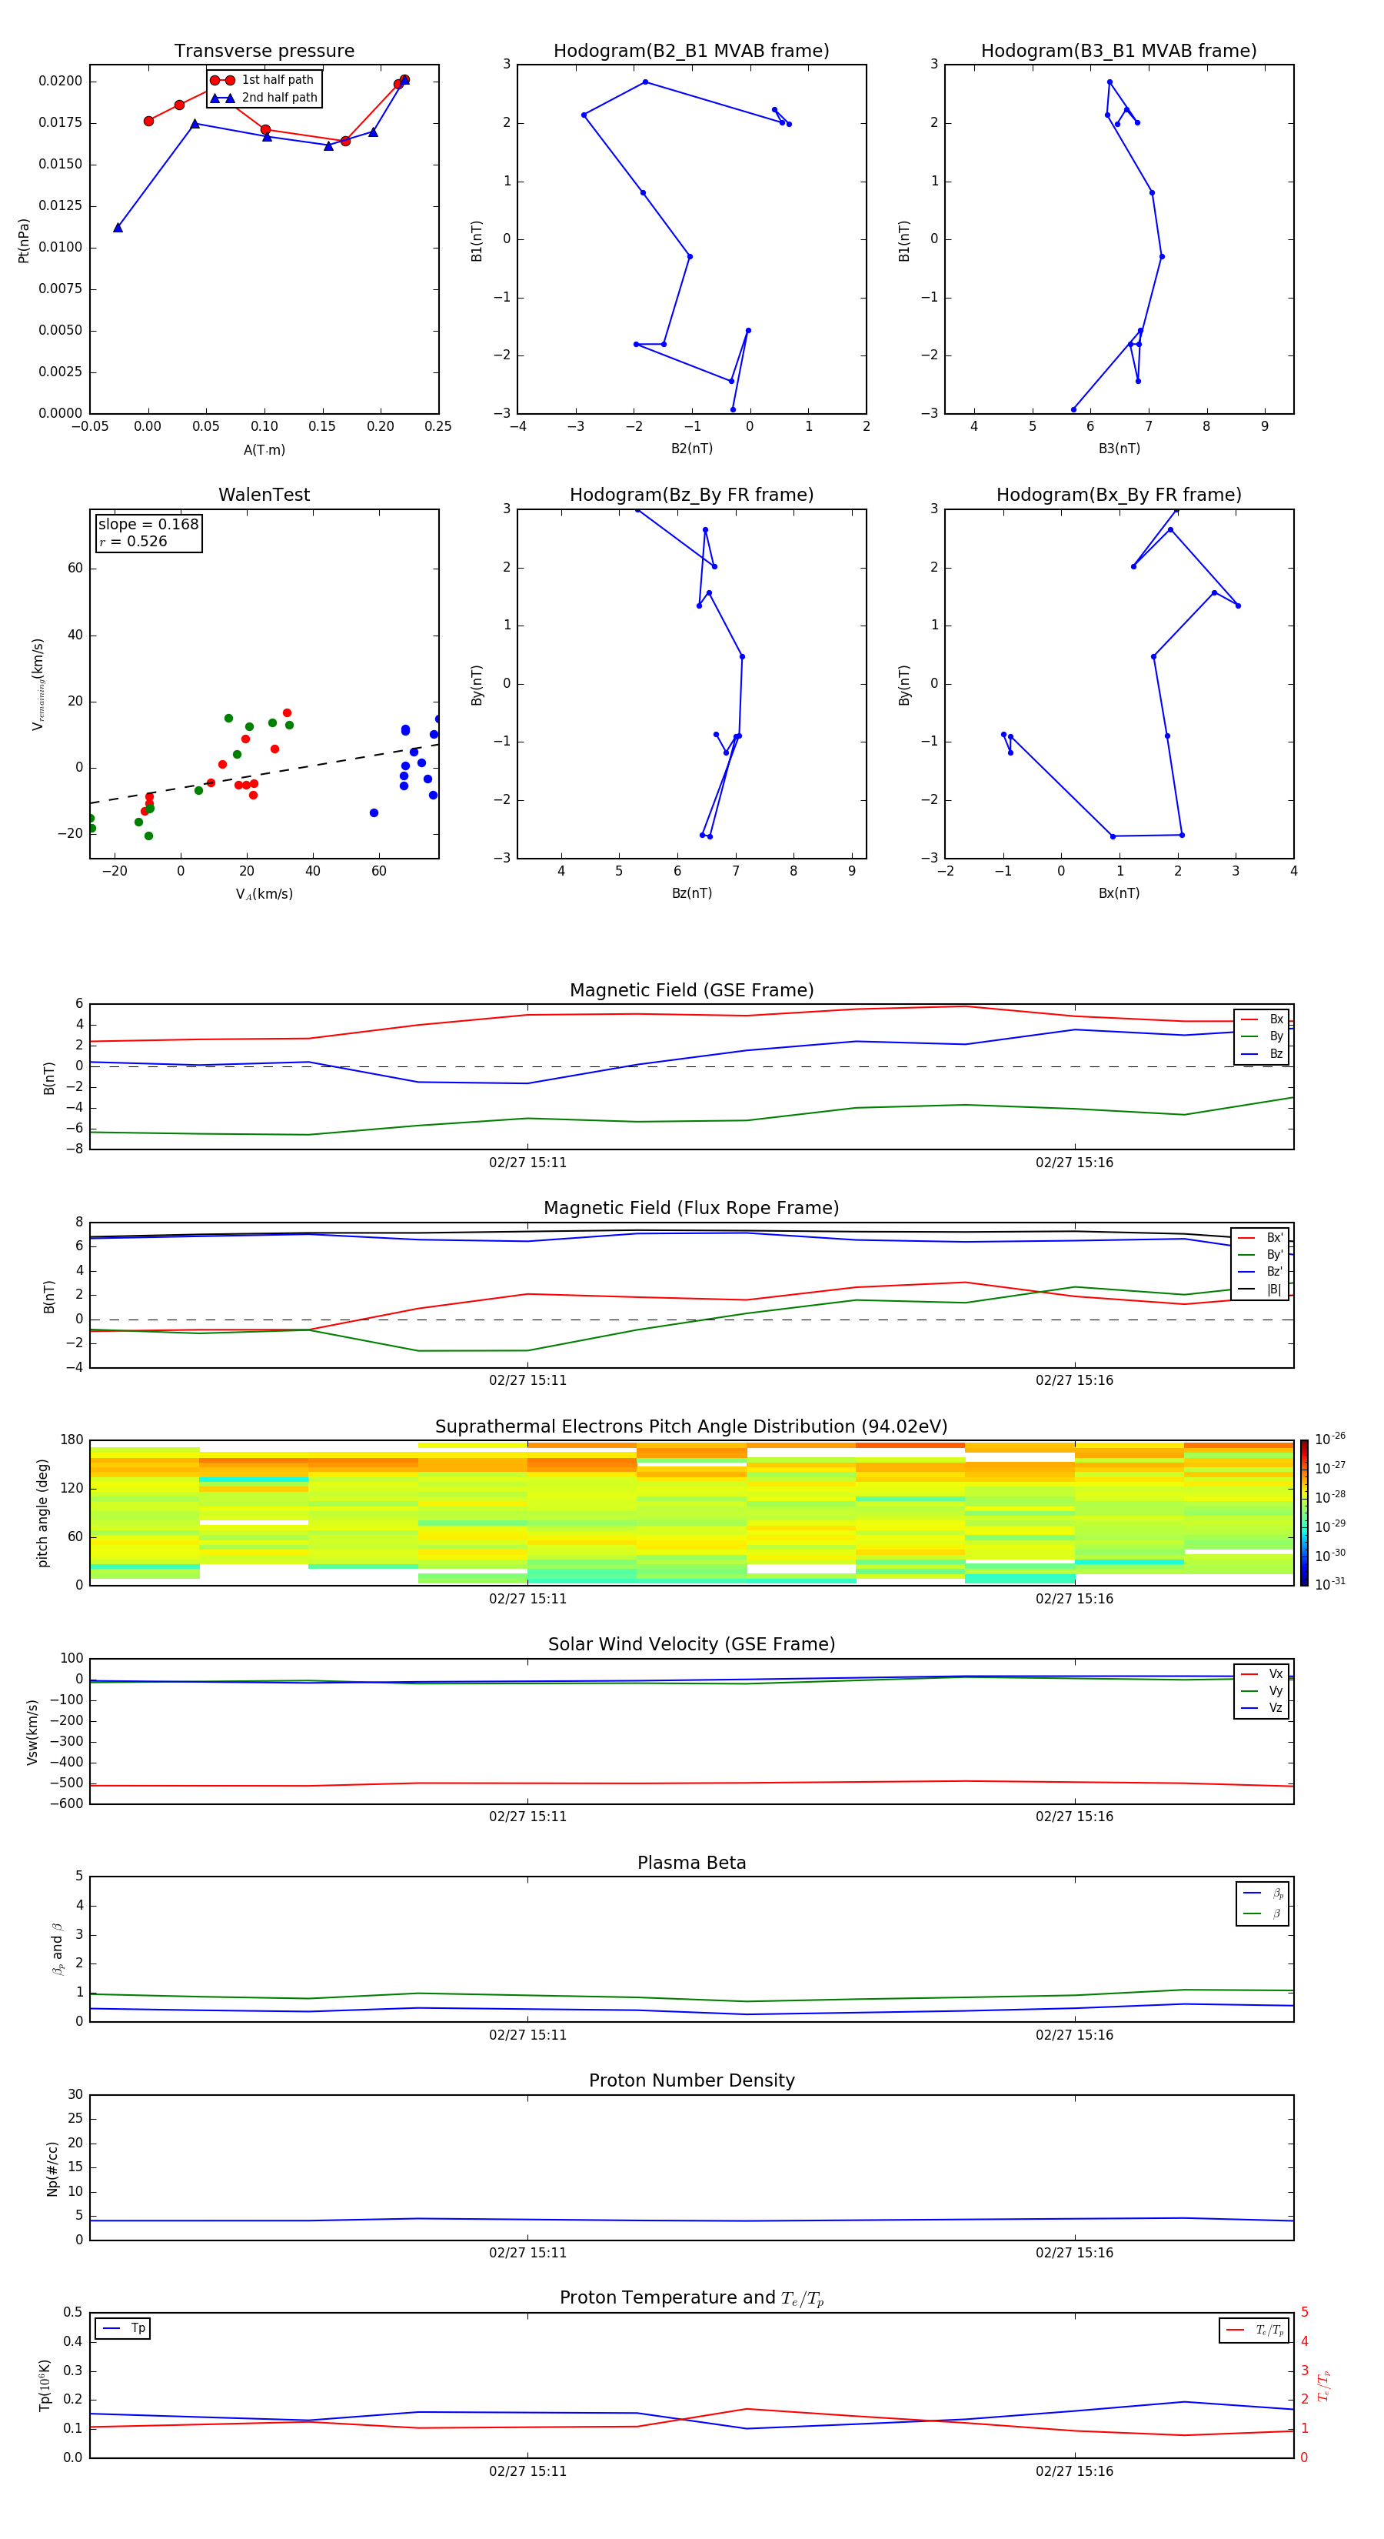Select "|B|" in the Flux Rope legend

(1262, 1290)
